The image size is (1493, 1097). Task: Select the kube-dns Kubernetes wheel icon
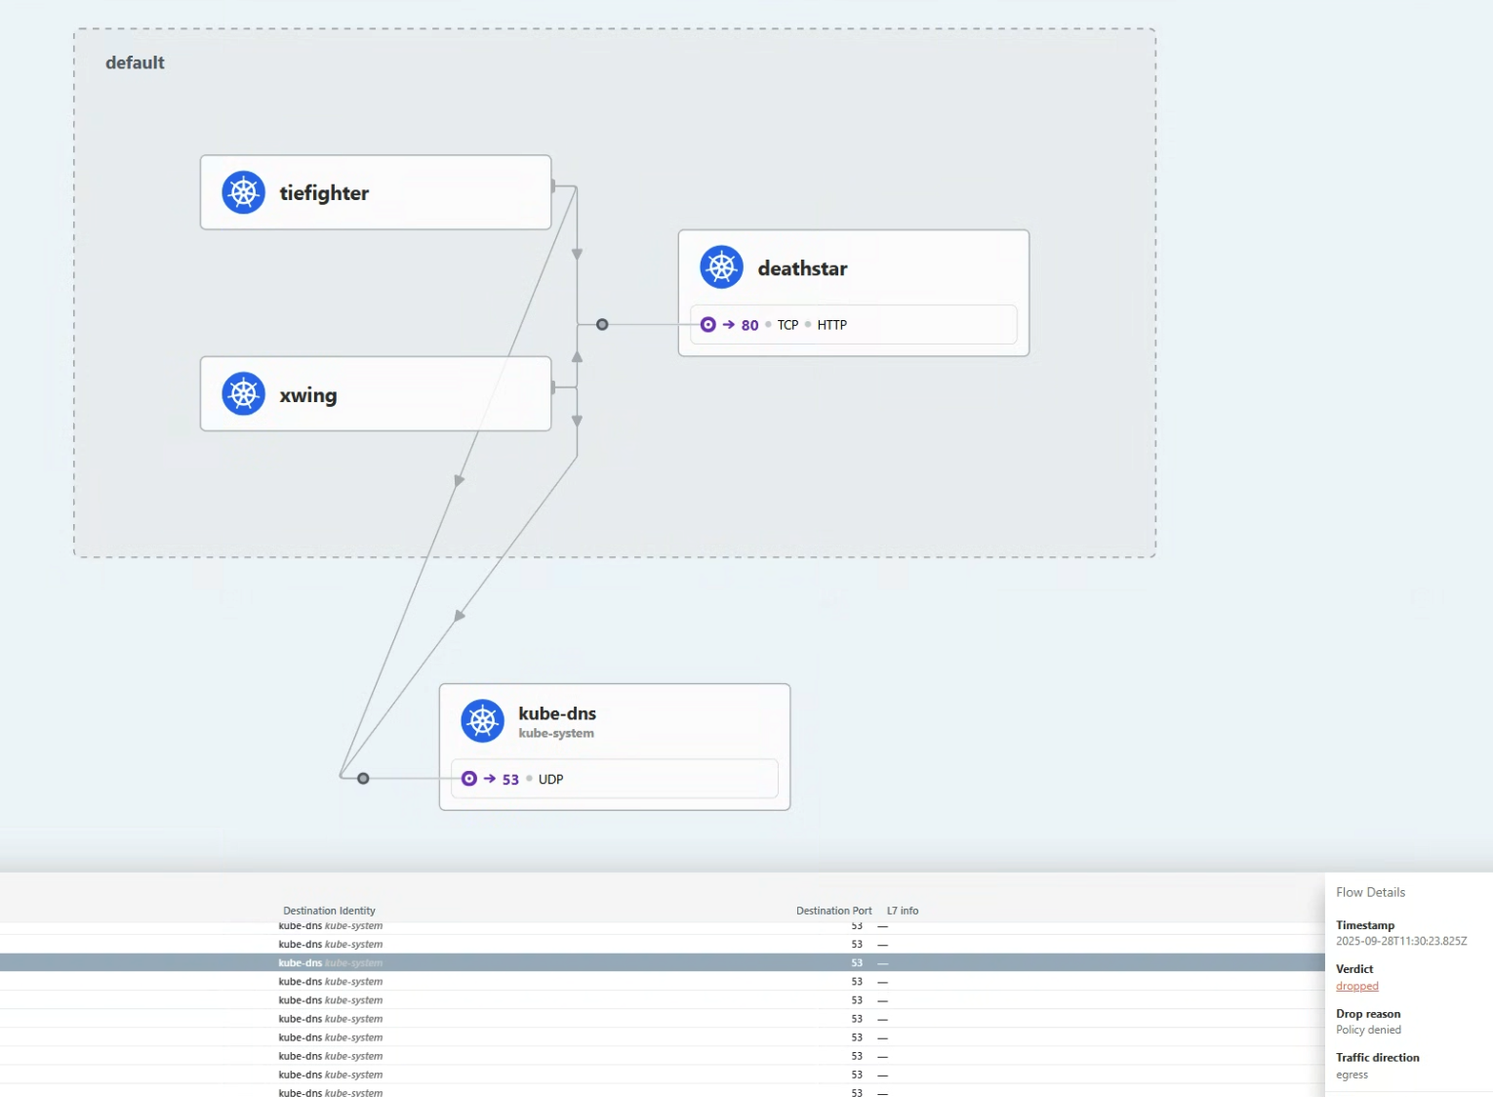482,721
